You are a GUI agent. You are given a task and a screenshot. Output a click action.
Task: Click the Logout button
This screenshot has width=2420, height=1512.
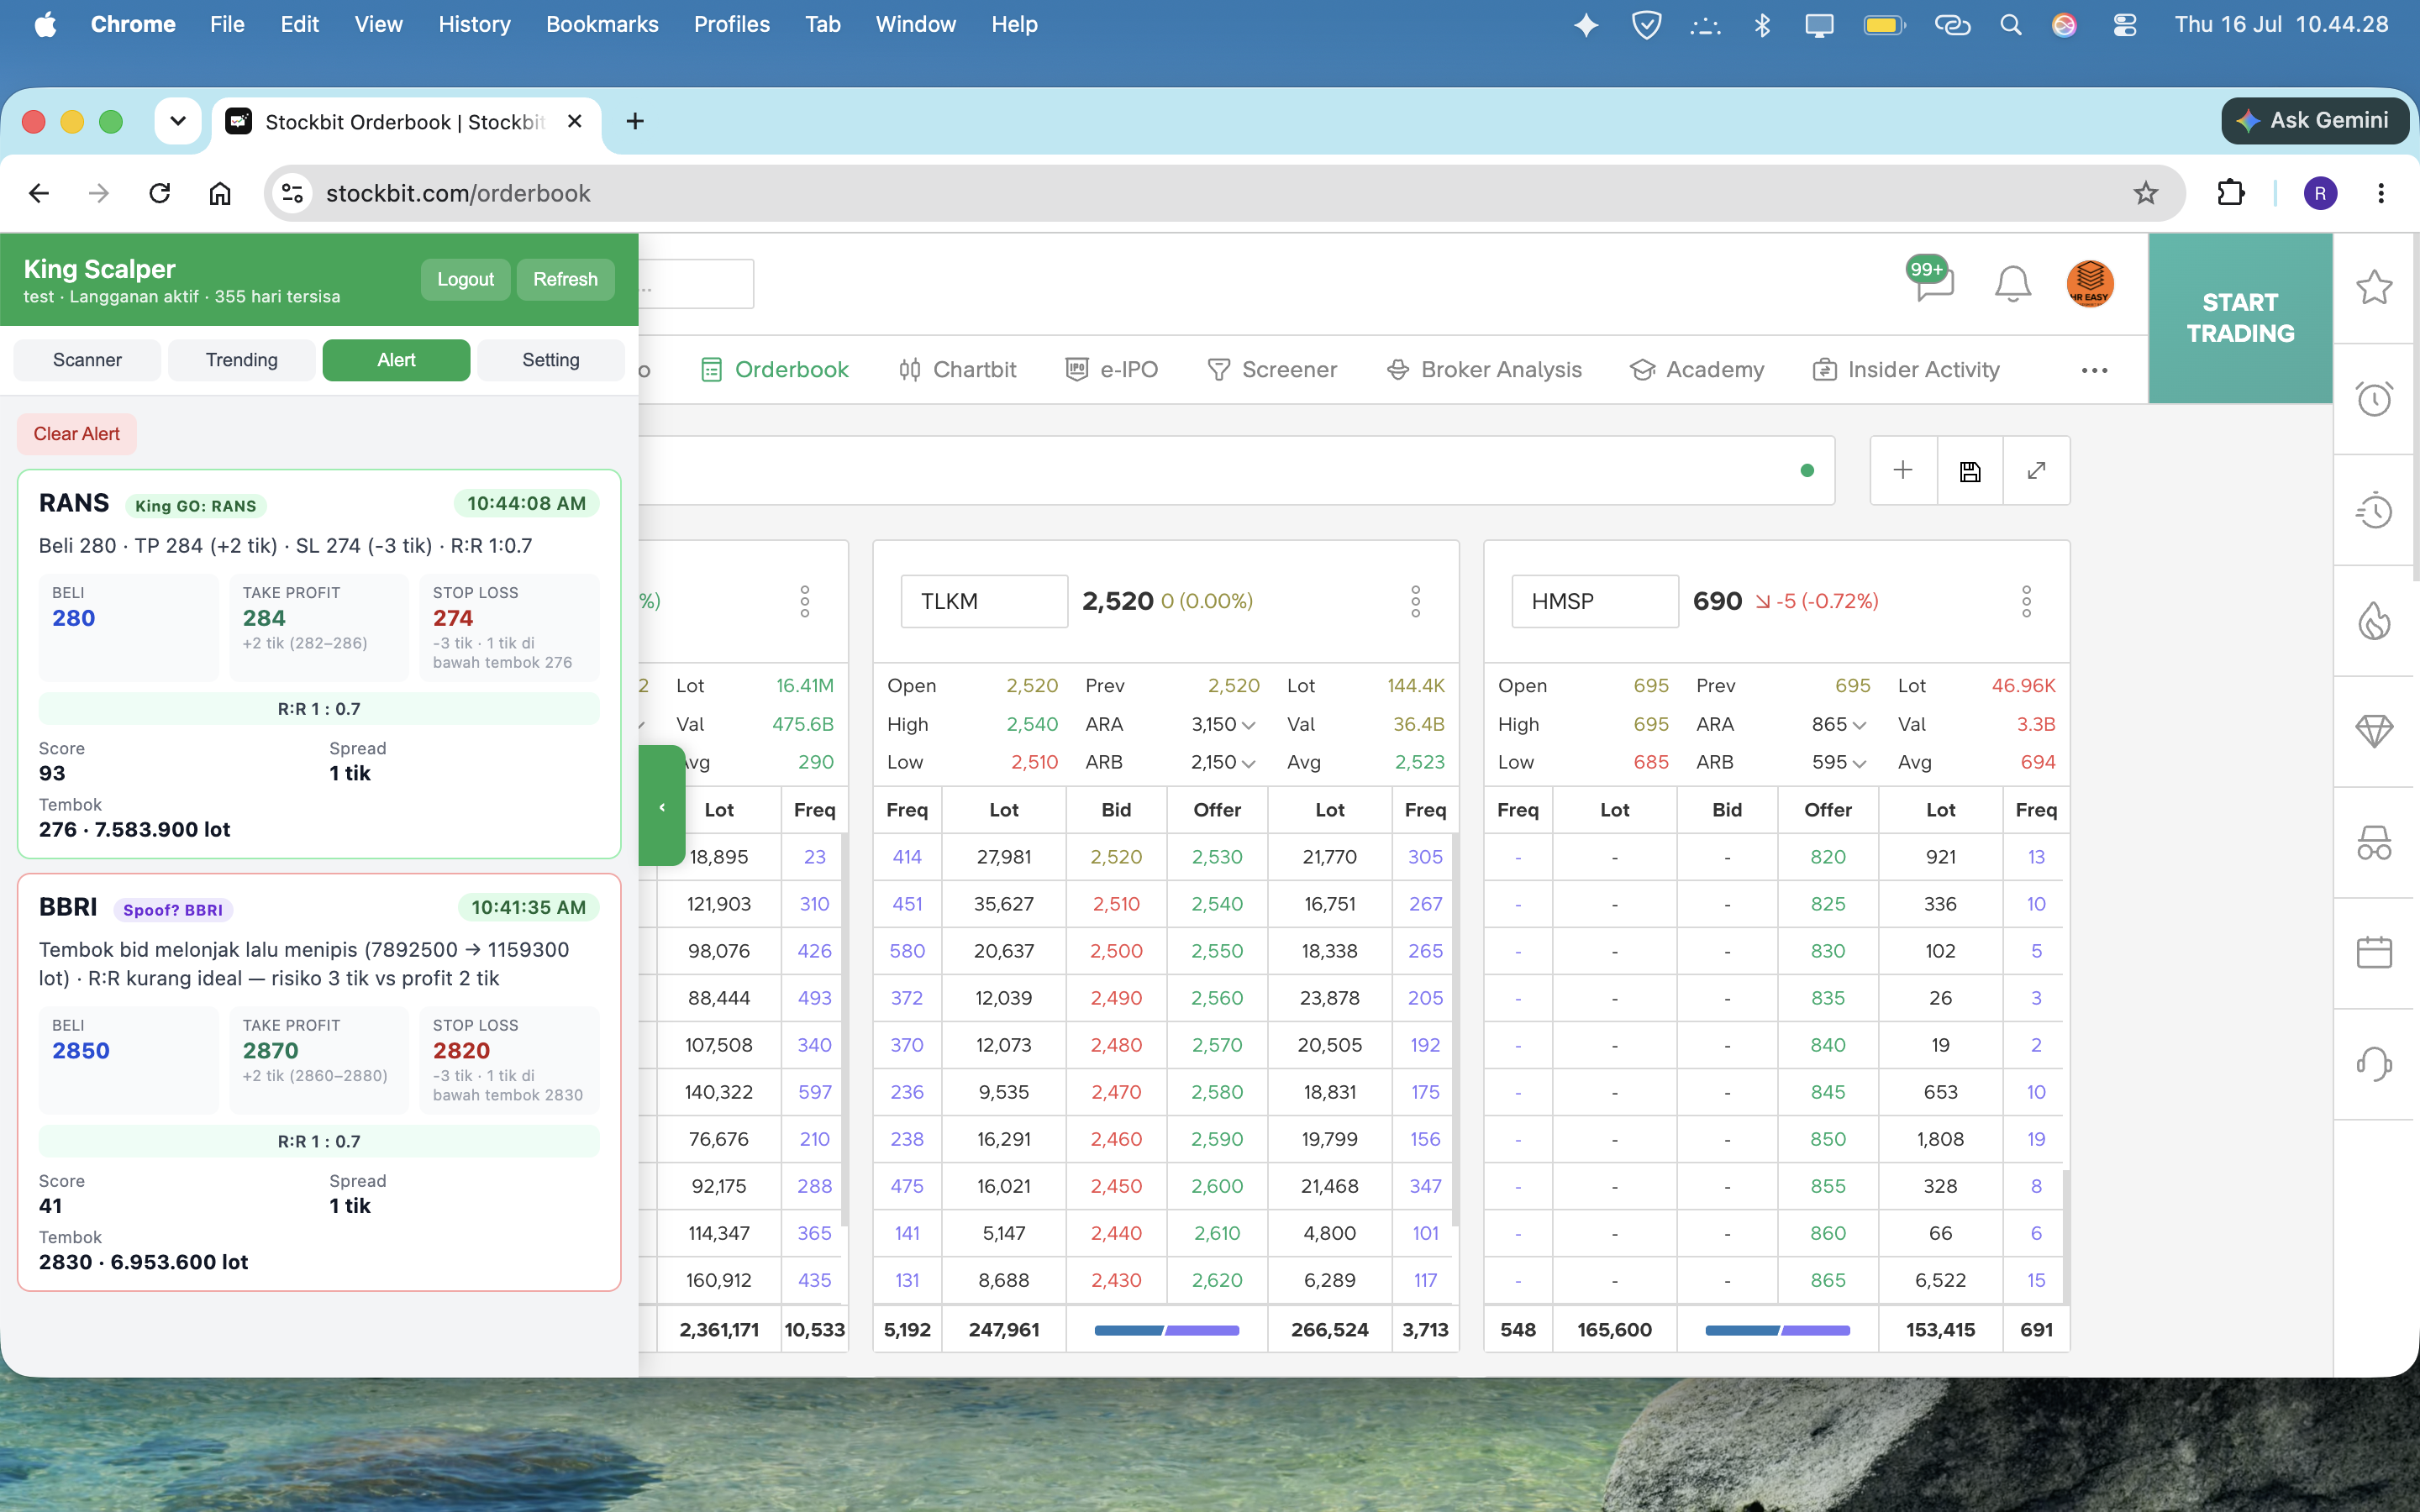(x=465, y=280)
